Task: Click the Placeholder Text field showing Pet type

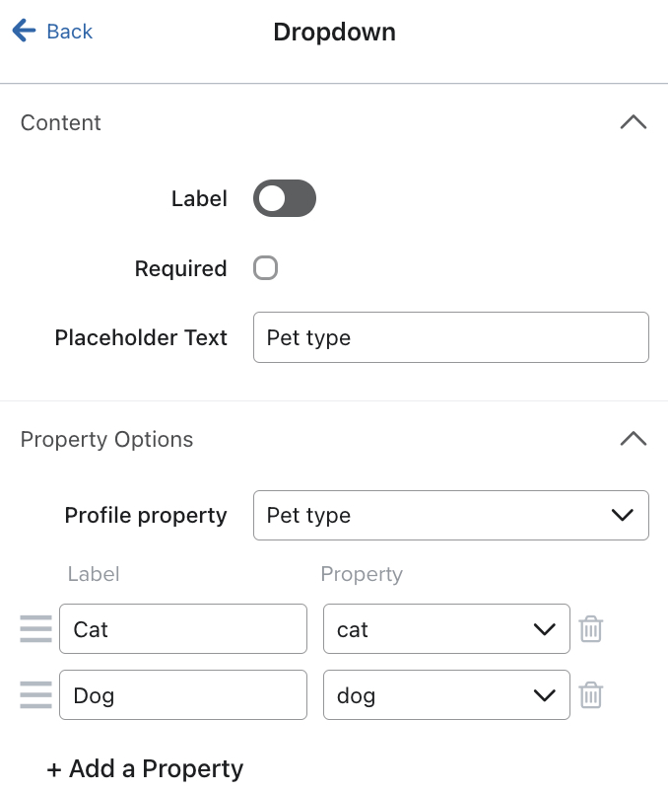Action: click(451, 336)
